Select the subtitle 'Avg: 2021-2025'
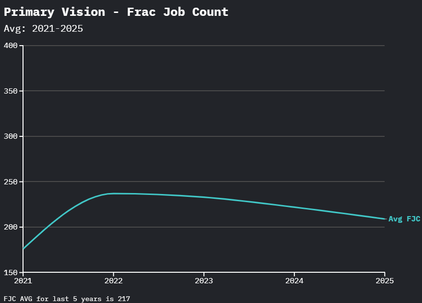Screen dimensions: 422x303 click(x=43, y=29)
